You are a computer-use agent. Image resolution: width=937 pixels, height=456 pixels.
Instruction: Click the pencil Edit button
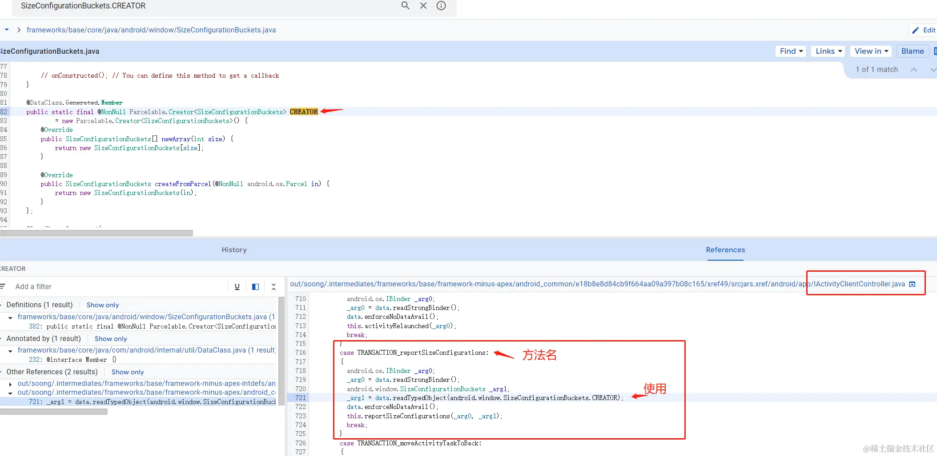(x=923, y=30)
